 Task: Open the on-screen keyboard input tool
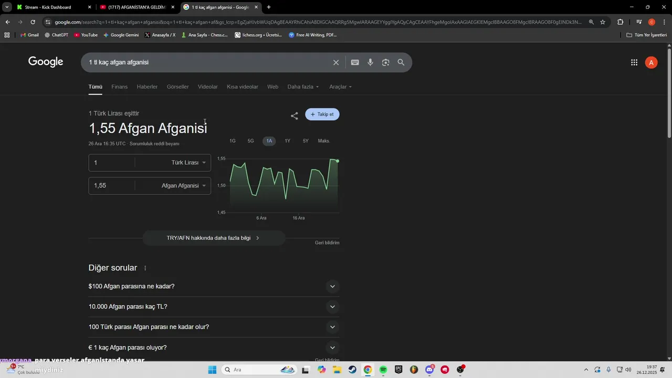tap(355, 62)
